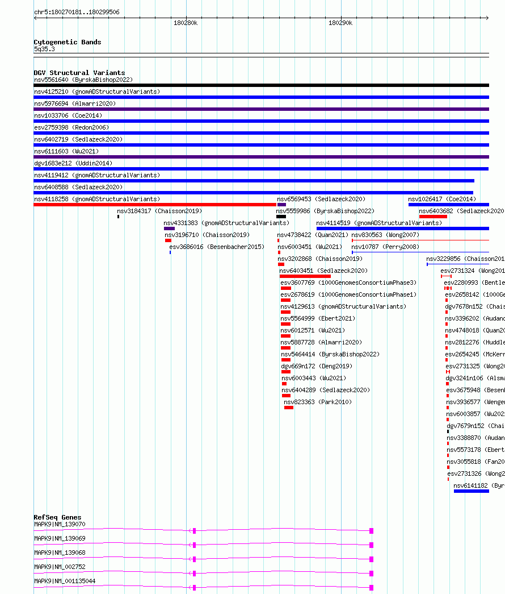Click the nsv1026417 Coe2014 blue bar
The height and width of the screenshot is (594, 505).
click(x=449, y=205)
